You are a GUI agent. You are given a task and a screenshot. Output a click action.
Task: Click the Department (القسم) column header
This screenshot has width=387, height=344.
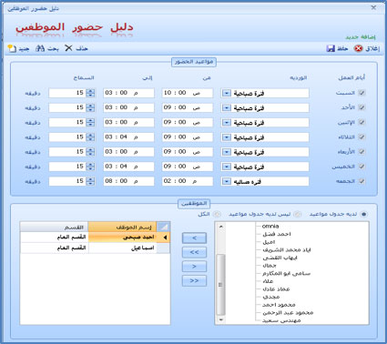pos(54,227)
